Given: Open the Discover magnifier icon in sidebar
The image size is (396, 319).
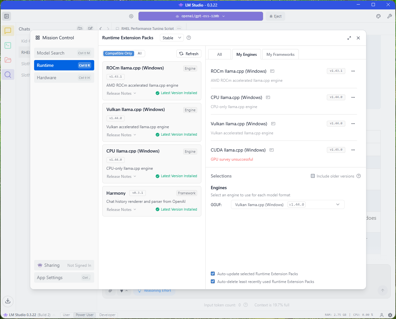Looking at the screenshot, I should 8,75.
